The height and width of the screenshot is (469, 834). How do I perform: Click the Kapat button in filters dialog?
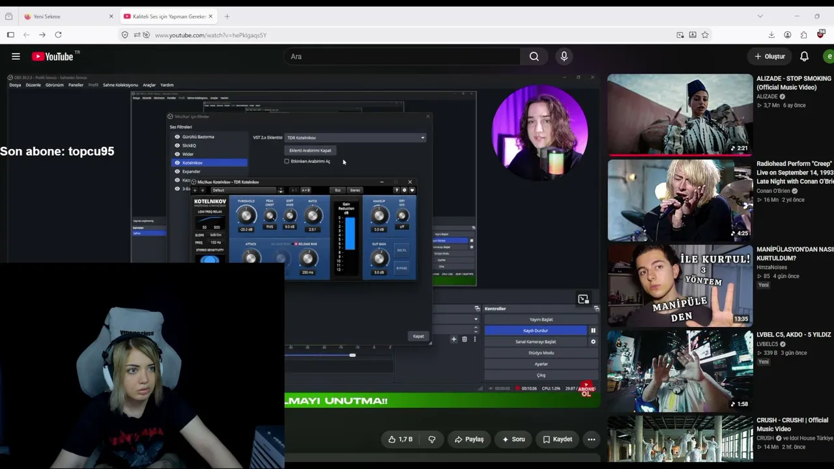[418, 336]
